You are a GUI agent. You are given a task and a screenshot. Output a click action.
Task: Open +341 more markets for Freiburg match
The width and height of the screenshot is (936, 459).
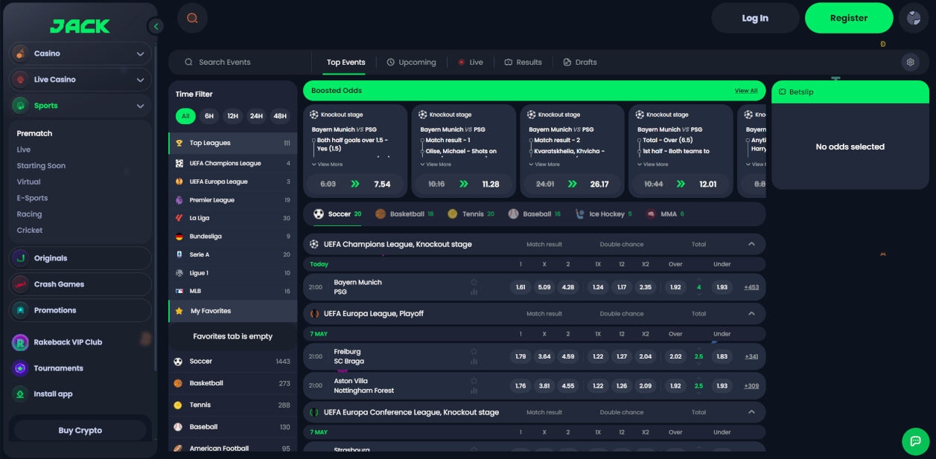click(x=751, y=356)
